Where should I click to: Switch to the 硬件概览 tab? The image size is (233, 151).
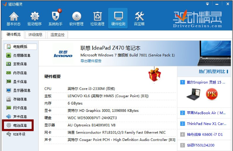click(14, 34)
